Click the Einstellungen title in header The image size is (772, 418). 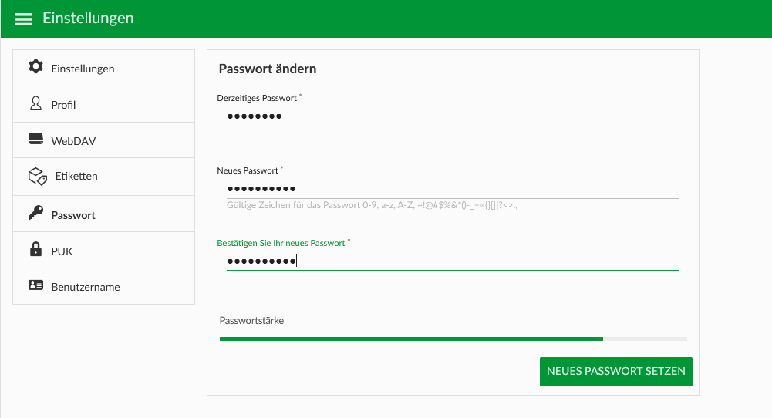pos(88,19)
